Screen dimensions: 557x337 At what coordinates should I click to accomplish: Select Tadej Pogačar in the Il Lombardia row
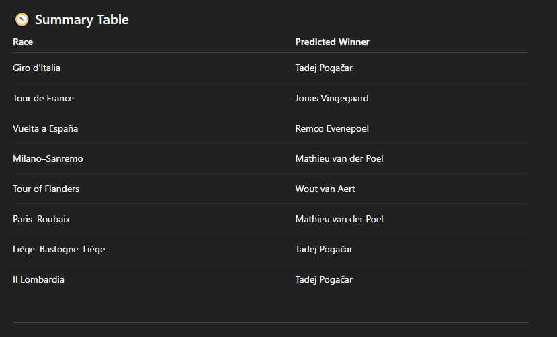324,279
